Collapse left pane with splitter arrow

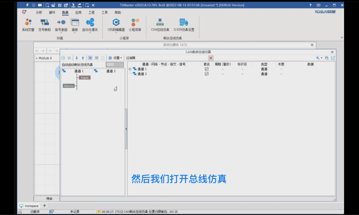126,129
